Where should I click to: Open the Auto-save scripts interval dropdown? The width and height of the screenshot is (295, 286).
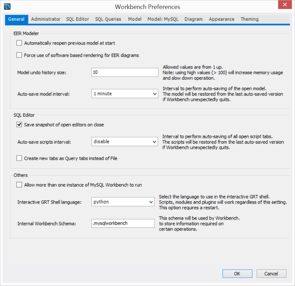tap(124, 142)
